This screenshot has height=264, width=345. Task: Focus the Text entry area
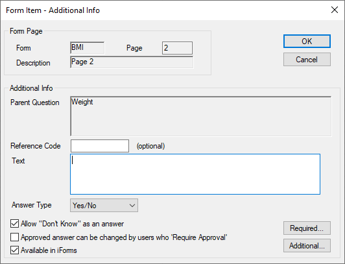[195, 174]
